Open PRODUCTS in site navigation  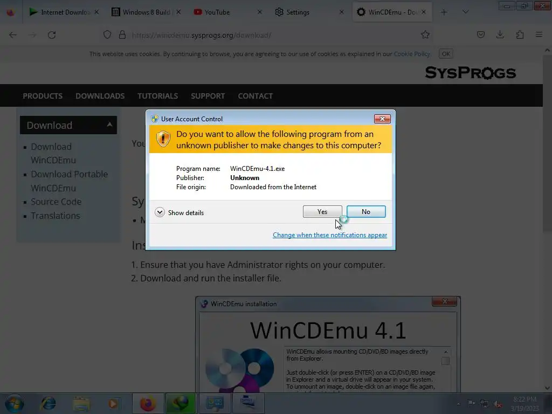pos(43,96)
